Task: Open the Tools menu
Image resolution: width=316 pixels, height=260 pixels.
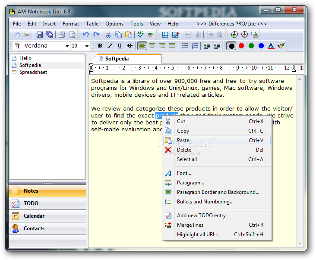Action: [136, 24]
